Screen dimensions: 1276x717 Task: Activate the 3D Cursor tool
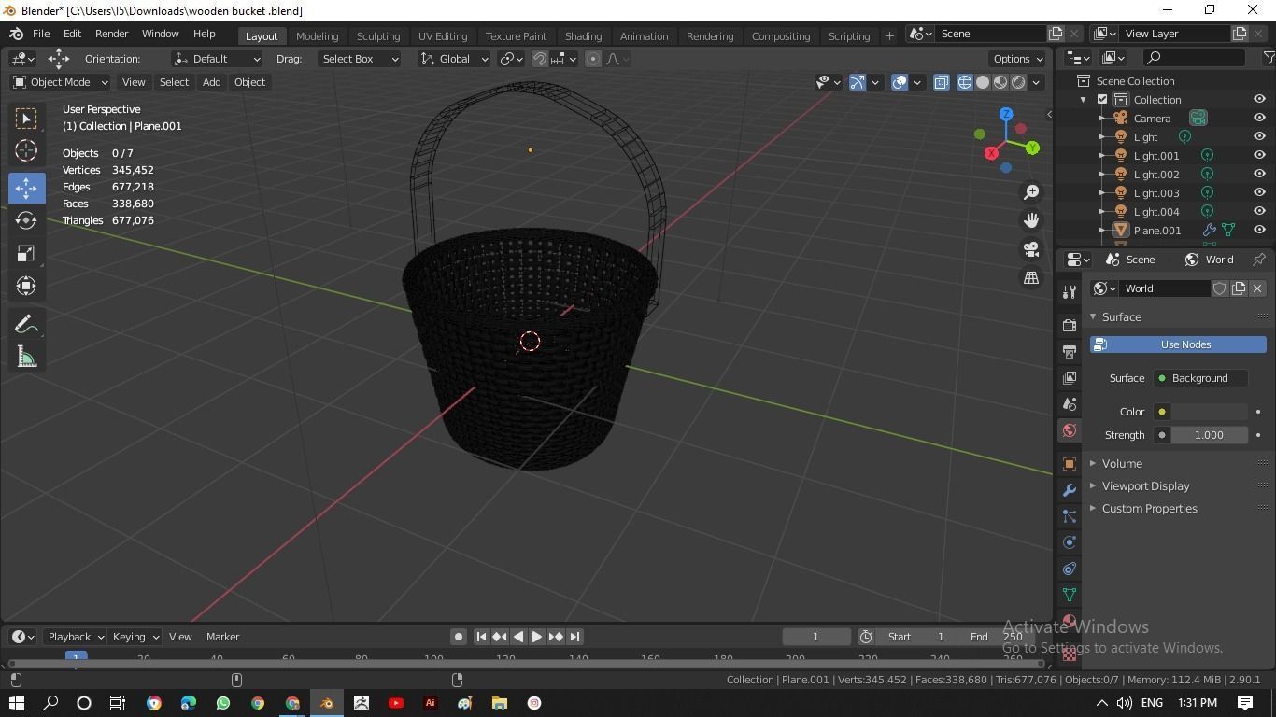coord(26,150)
